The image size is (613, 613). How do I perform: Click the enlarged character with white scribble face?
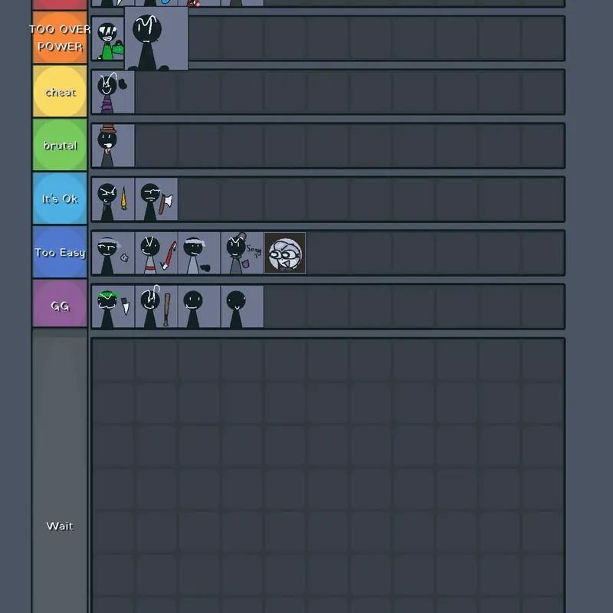[156, 38]
